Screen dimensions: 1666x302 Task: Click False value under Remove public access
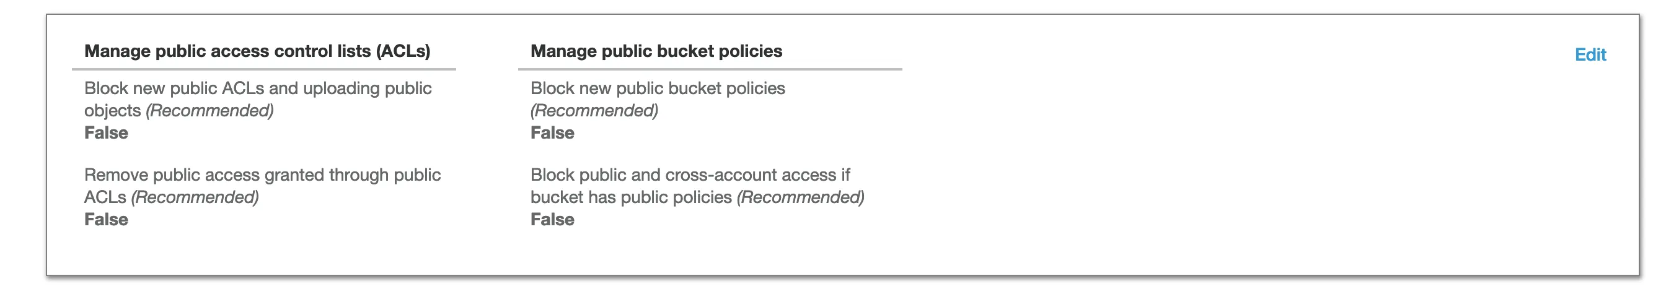click(x=106, y=220)
